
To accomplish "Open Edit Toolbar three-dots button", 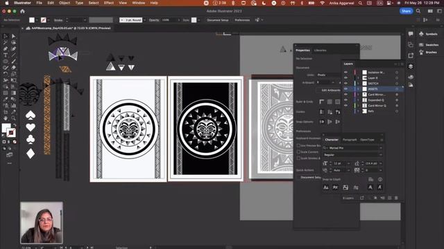I will point(9,163).
